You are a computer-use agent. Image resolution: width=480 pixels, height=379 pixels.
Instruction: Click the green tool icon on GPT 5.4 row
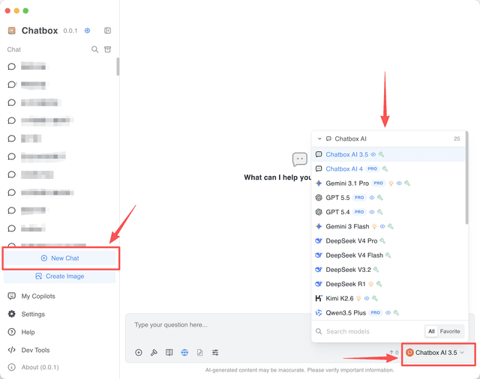380,212
